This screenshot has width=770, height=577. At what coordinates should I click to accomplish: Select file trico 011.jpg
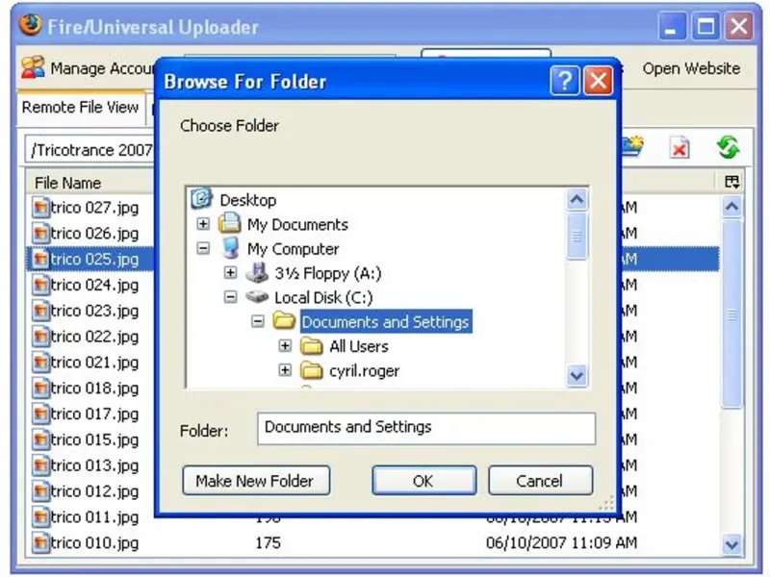[94, 517]
